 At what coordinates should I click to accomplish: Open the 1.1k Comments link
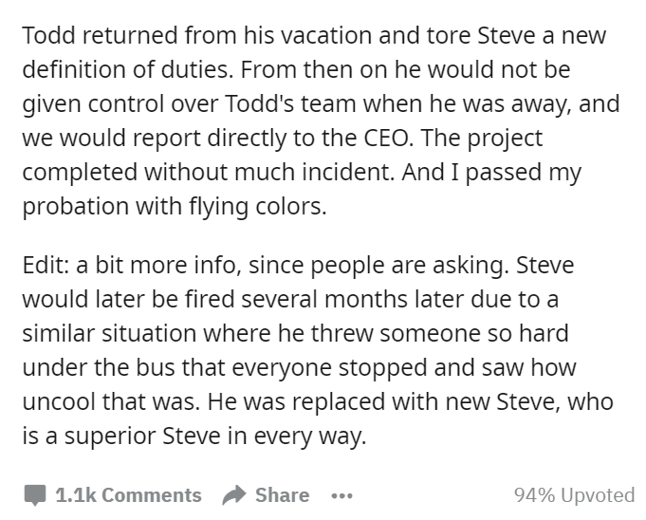point(129,495)
